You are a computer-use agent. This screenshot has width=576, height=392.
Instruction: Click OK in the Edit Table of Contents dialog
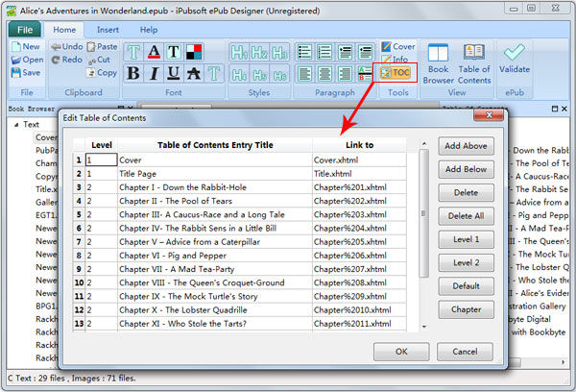401,352
